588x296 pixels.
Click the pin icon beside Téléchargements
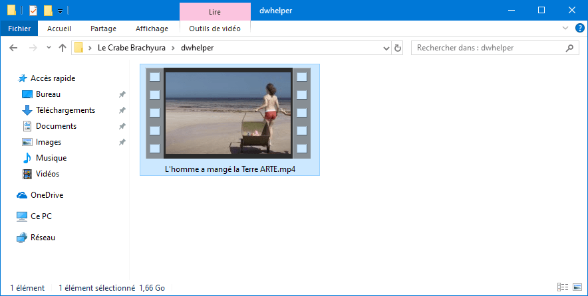pos(122,110)
